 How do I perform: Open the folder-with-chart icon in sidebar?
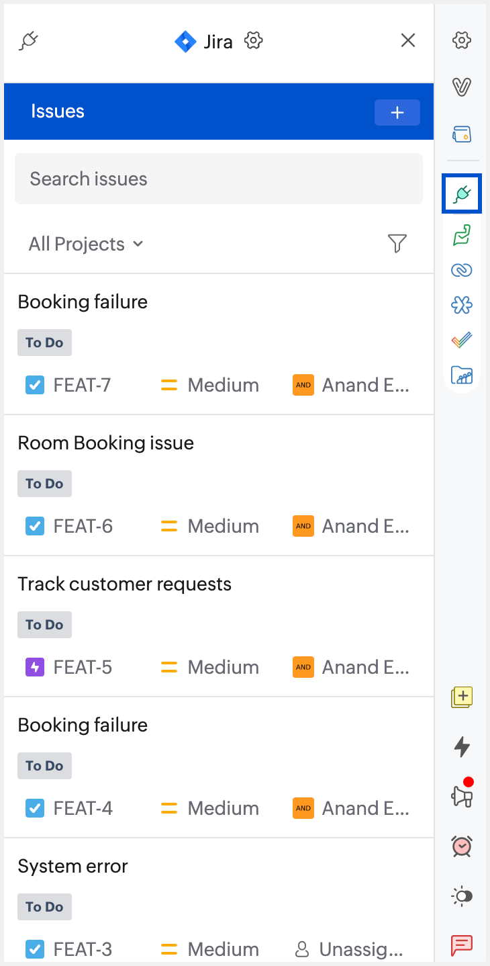(x=462, y=375)
